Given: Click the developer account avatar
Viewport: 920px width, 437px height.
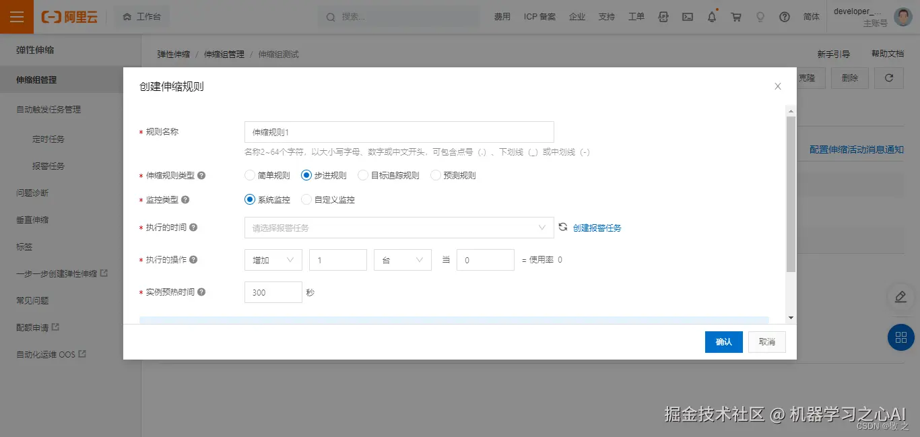Looking at the screenshot, I should [x=902, y=17].
